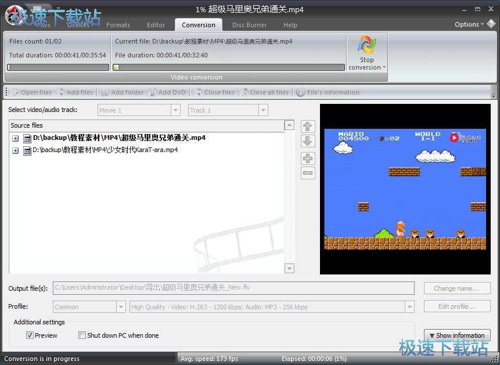Viewport: 500px width, 365px height.
Task: Add a file with the plus button
Action: pos(308,158)
